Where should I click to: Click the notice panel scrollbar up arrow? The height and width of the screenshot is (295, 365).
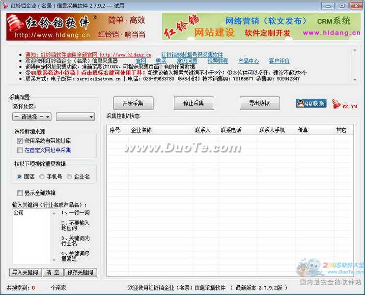pos(355,50)
